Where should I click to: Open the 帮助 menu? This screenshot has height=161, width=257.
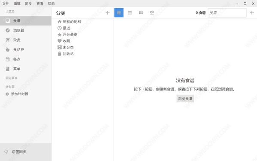coord(51,3)
